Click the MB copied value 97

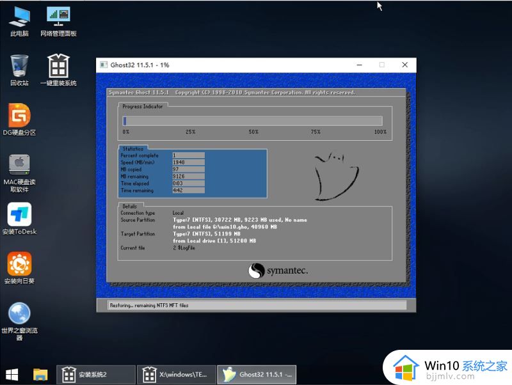coord(188,169)
